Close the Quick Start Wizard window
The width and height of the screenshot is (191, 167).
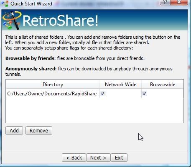(x=179, y=2)
